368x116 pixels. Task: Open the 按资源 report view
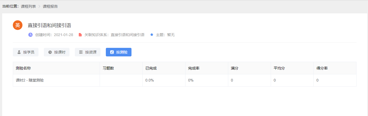[x=88, y=52]
